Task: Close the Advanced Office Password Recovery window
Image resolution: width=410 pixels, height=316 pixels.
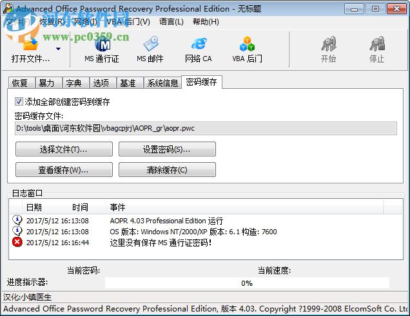Action: pos(396,9)
